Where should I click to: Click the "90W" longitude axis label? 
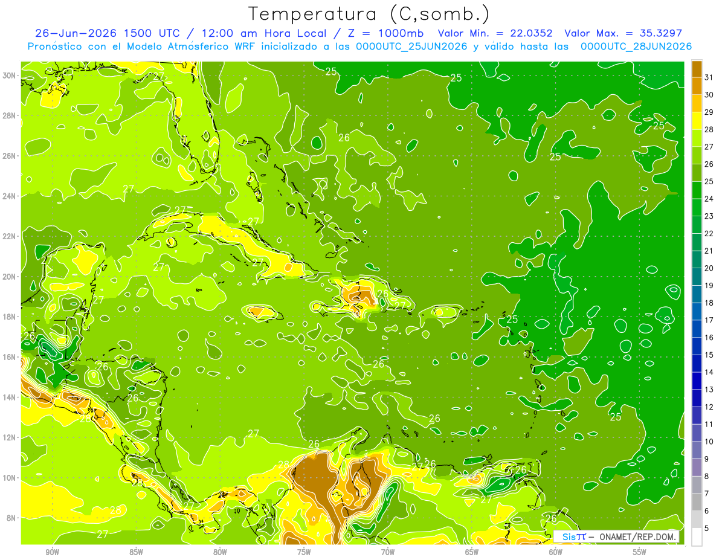coord(53,552)
